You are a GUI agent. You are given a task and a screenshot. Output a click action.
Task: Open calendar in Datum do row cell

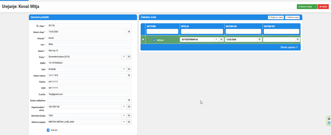[298, 40]
